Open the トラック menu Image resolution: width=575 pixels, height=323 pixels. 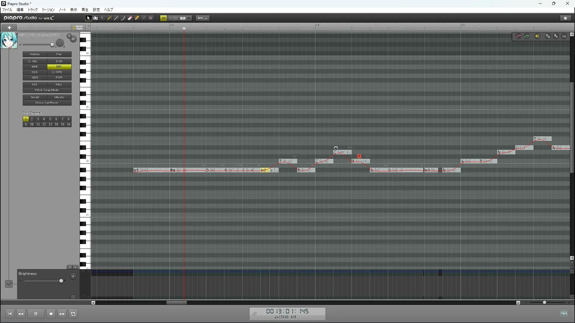pos(33,10)
